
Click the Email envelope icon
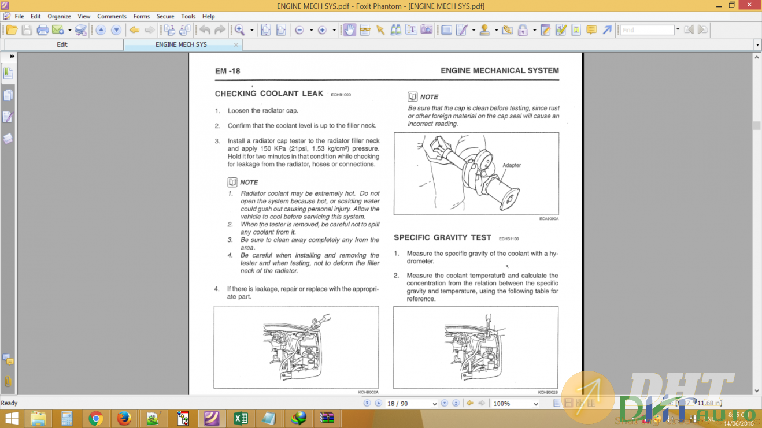pyautogui.click(x=58, y=30)
